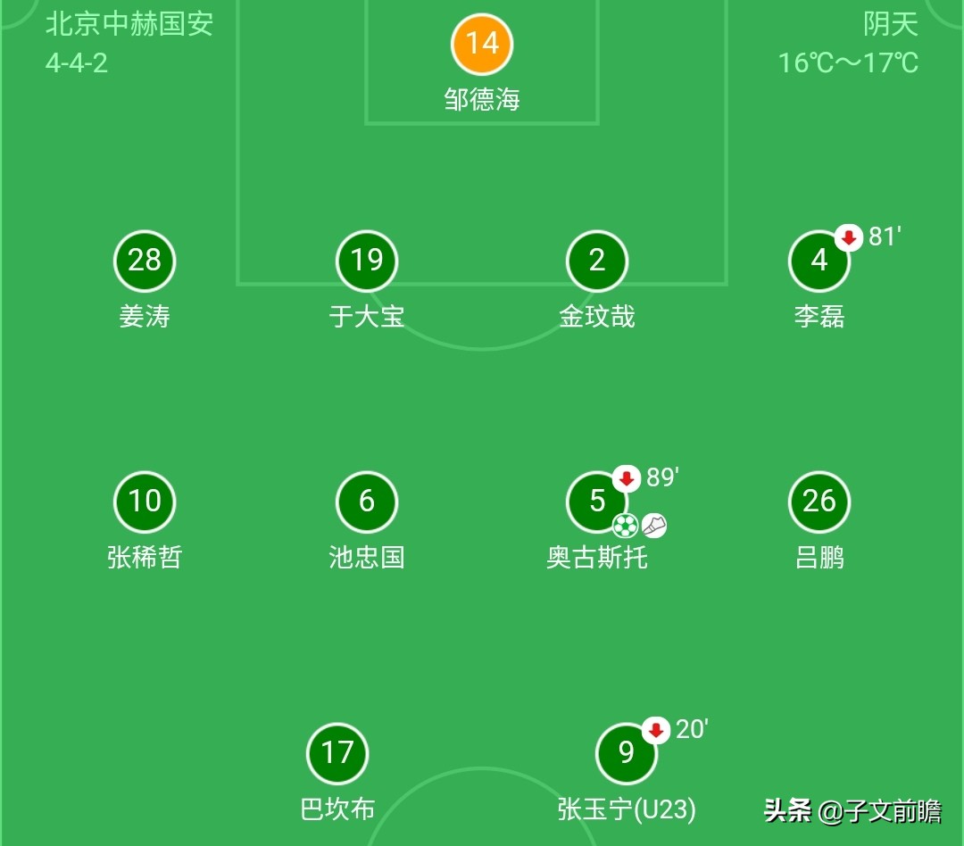Click the substitution arrow on 奥古斯托's marker
Image resolution: width=964 pixels, height=846 pixels.
click(625, 479)
